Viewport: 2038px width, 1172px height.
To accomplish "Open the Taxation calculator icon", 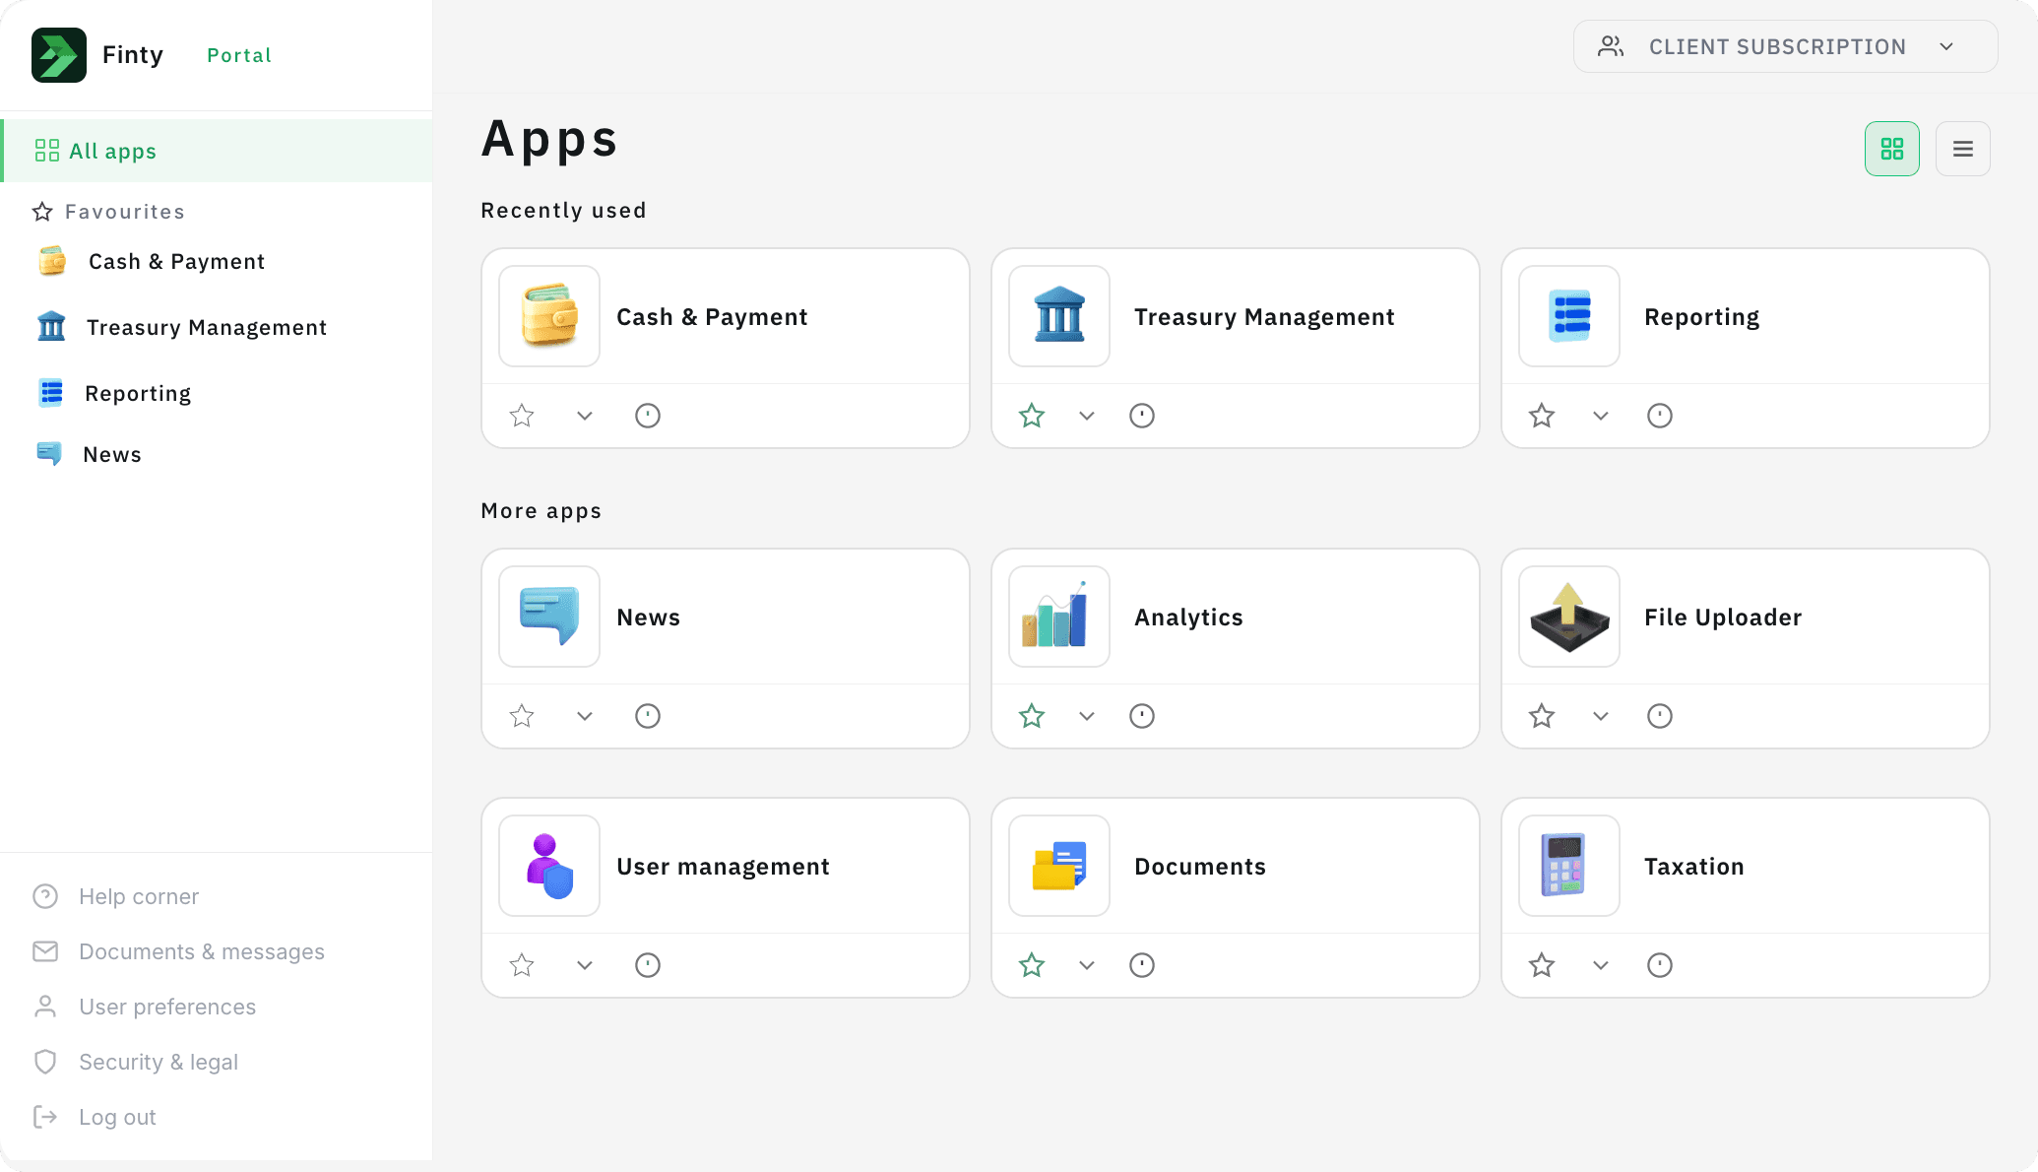I will [1569, 866].
